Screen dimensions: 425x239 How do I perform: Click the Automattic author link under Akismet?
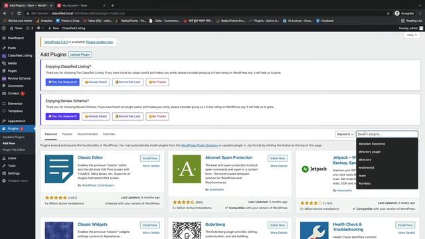(216, 190)
